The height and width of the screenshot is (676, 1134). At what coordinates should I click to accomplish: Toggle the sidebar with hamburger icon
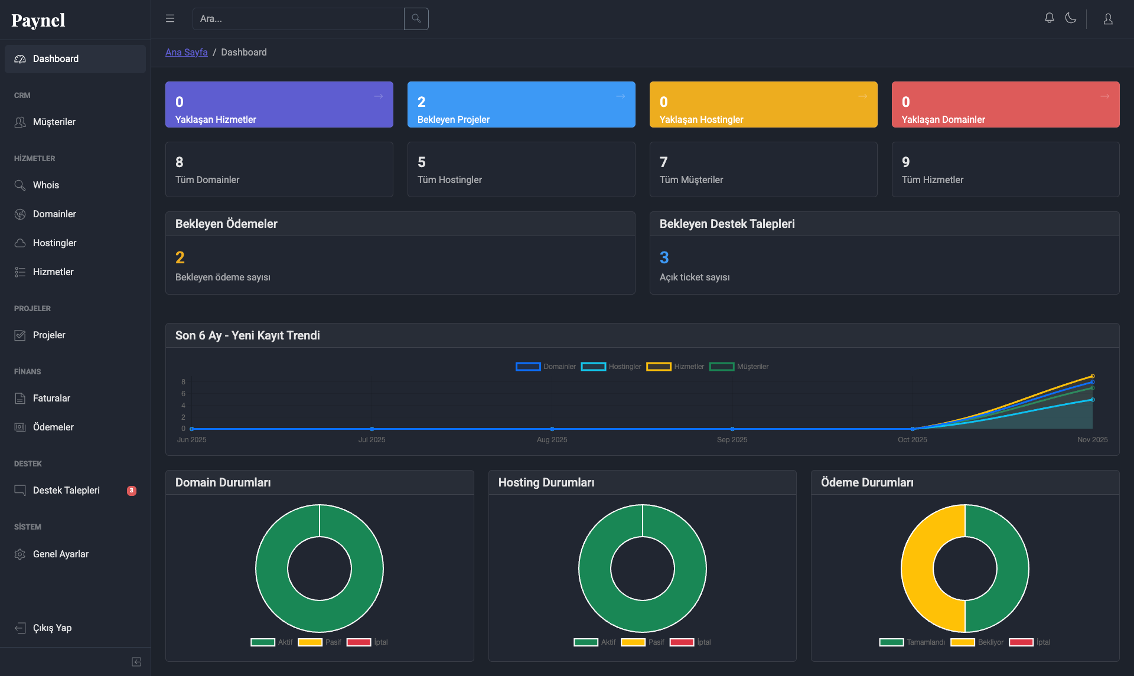(x=170, y=18)
